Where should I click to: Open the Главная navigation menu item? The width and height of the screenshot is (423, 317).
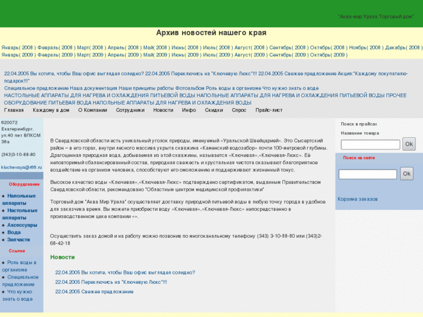[x=14, y=110]
